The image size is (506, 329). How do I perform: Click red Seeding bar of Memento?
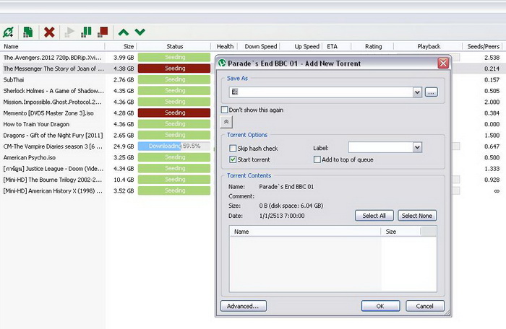click(x=174, y=113)
